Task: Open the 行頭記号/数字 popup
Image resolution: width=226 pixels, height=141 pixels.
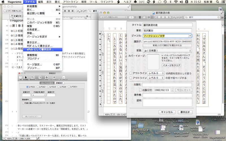Action: [39, 95]
